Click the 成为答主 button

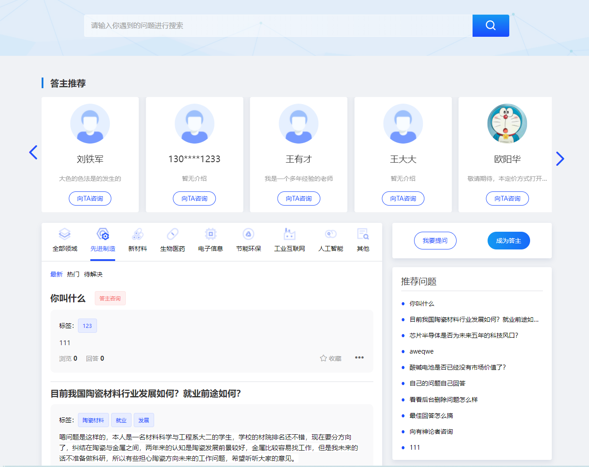tap(508, 241)
